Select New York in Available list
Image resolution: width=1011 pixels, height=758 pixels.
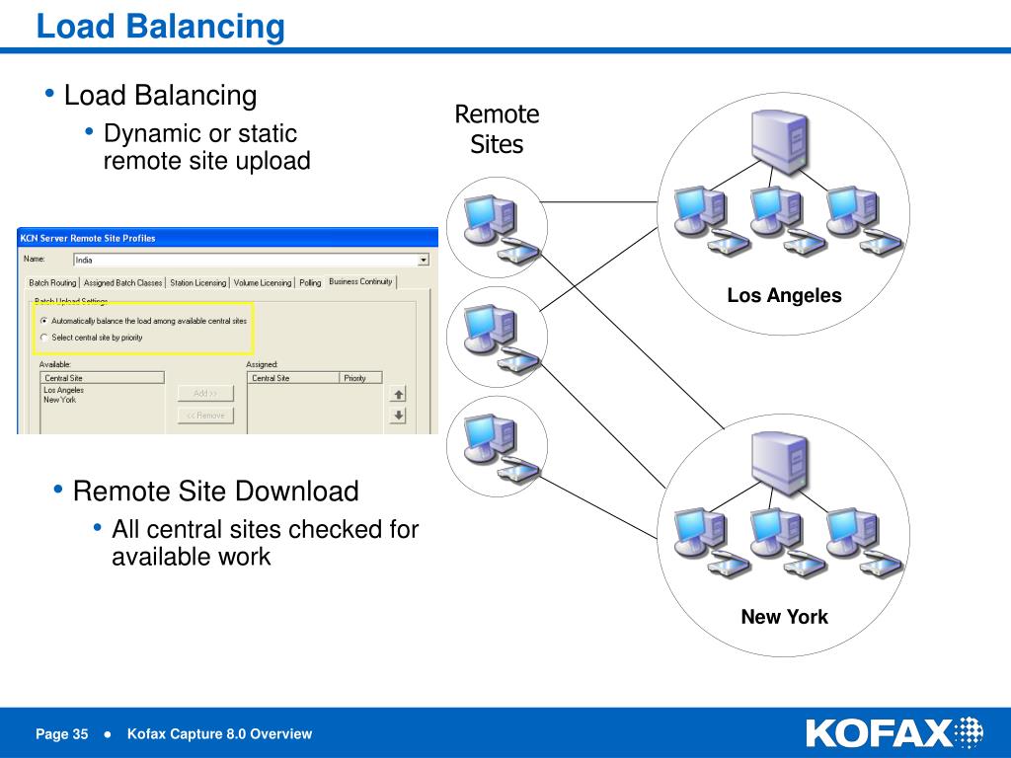[x=60, y=401]
